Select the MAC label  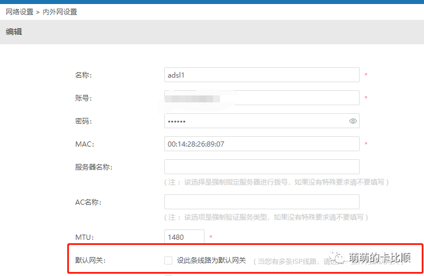84,144
